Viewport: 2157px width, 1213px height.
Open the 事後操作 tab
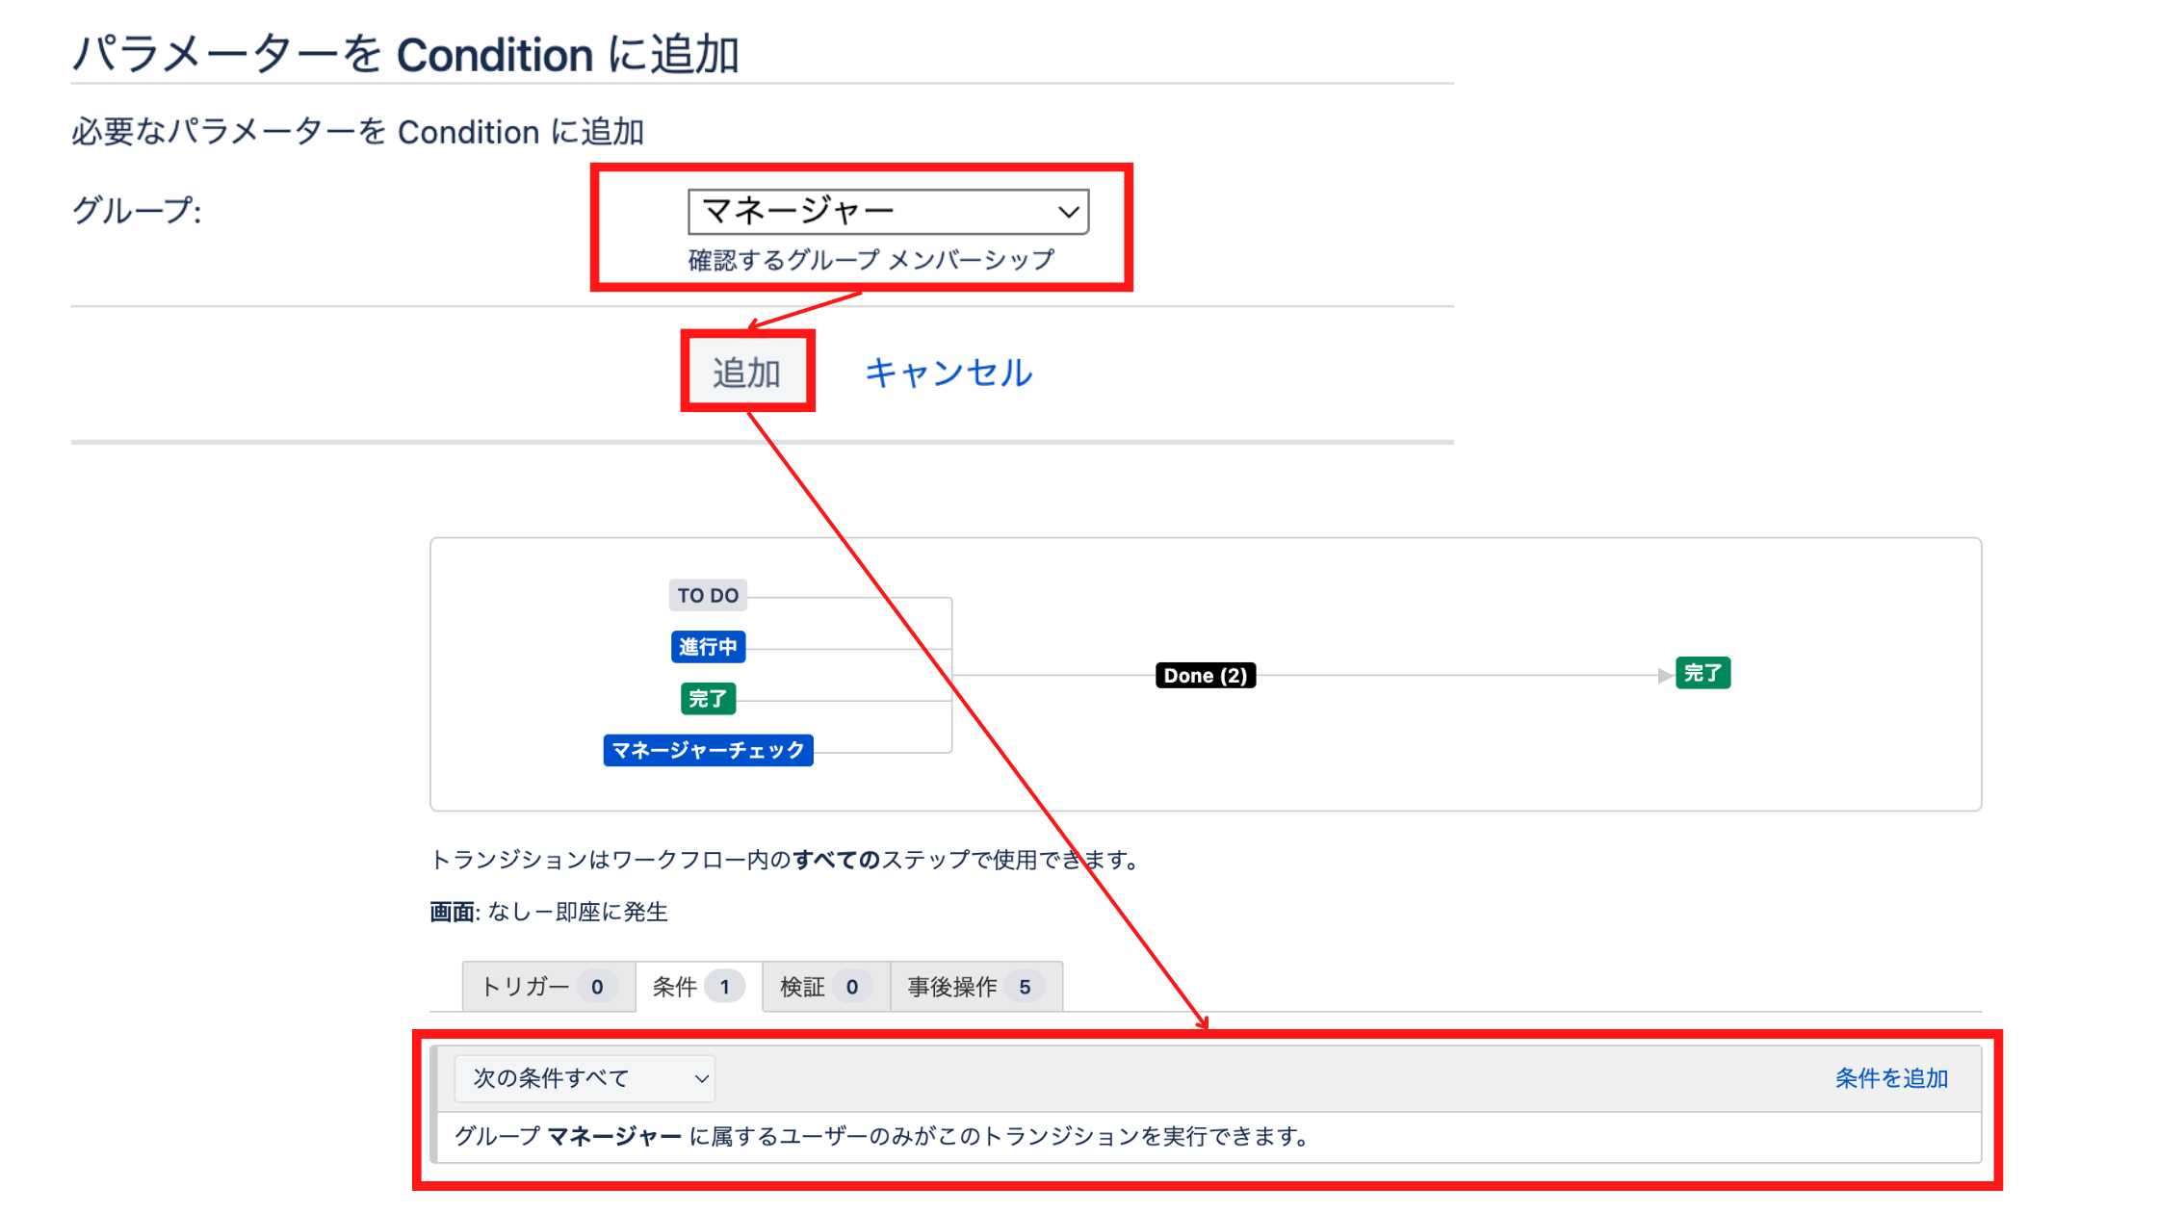pyautogui.click(x=952, y=987)
